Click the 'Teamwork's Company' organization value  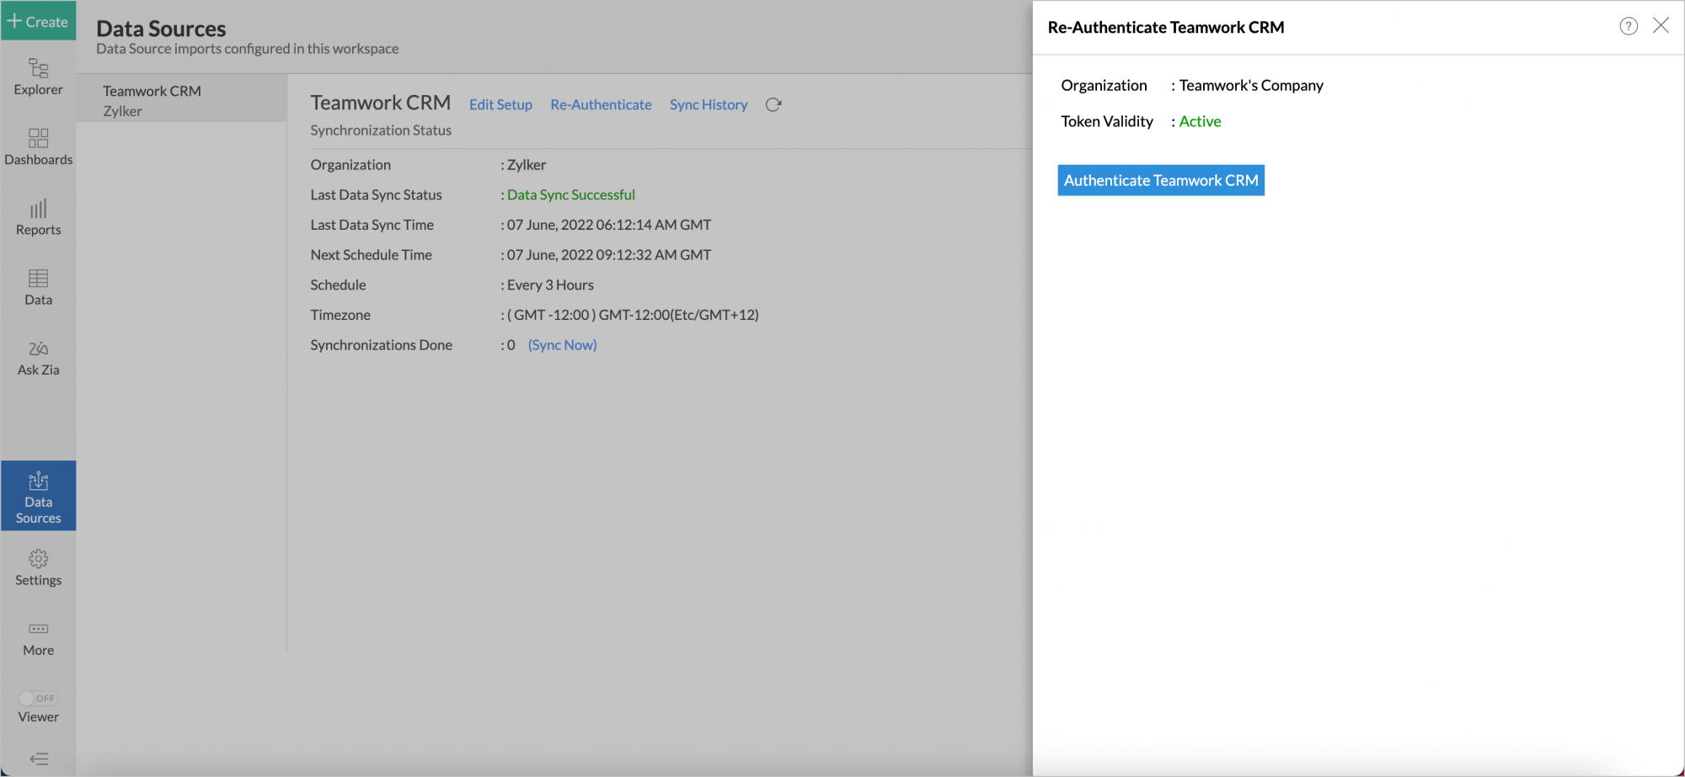click(x=1251, y=85)
